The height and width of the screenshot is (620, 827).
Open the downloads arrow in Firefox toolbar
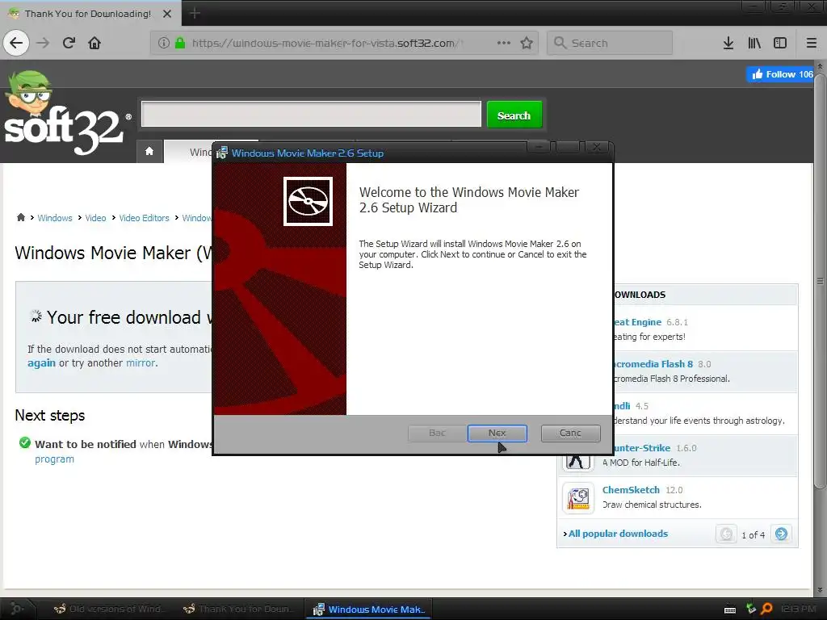[728, 43]
